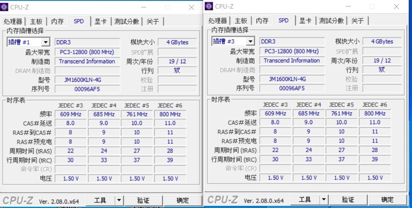This screenshot has width=412, height=208.
Task: Click tRAS value 28 in right window
Action: (375, 150)
